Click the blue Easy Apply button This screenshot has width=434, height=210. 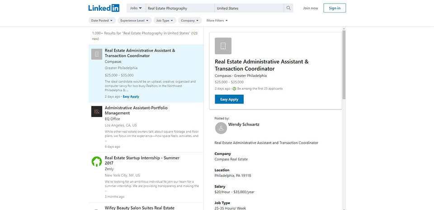coord(229,99)
